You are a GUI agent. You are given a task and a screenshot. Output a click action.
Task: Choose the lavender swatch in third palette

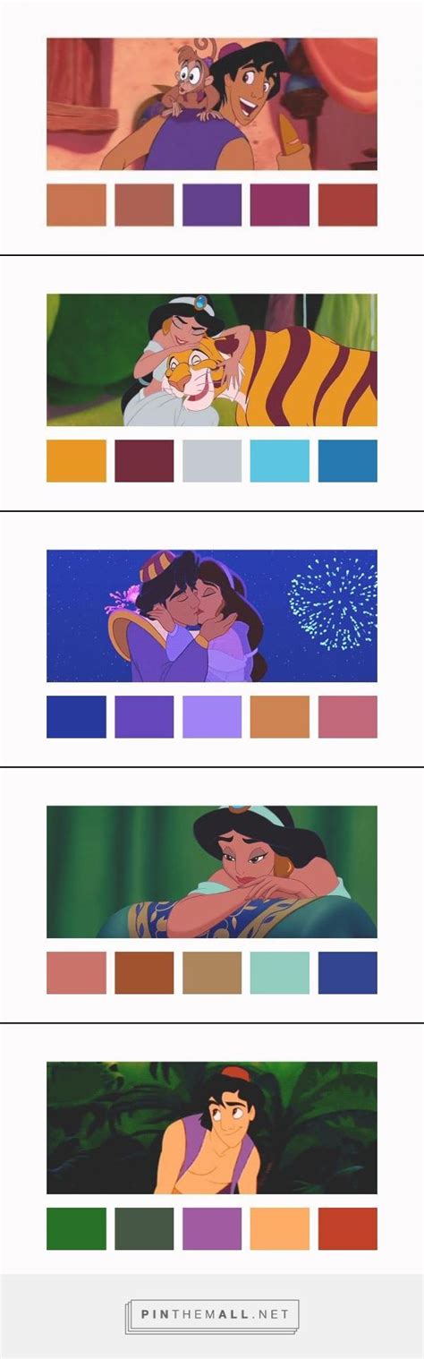[x=212, y=717]
